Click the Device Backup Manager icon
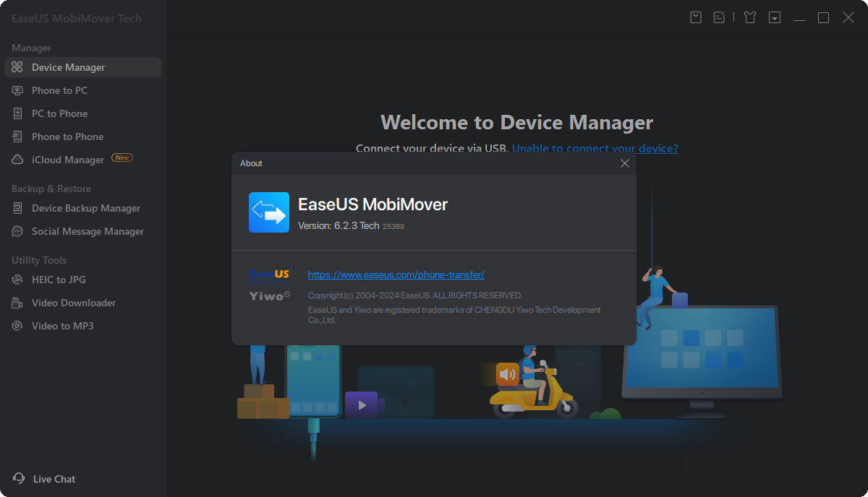 click(17, 208)
